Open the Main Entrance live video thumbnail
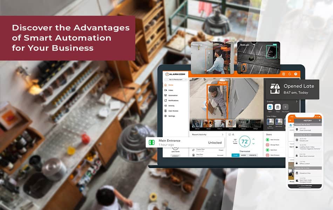Viewport: 333px width, 210px height. (270, 121)
